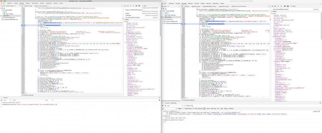Uncheck Hide violations in right console
The image size is (322, 133).
193,109
